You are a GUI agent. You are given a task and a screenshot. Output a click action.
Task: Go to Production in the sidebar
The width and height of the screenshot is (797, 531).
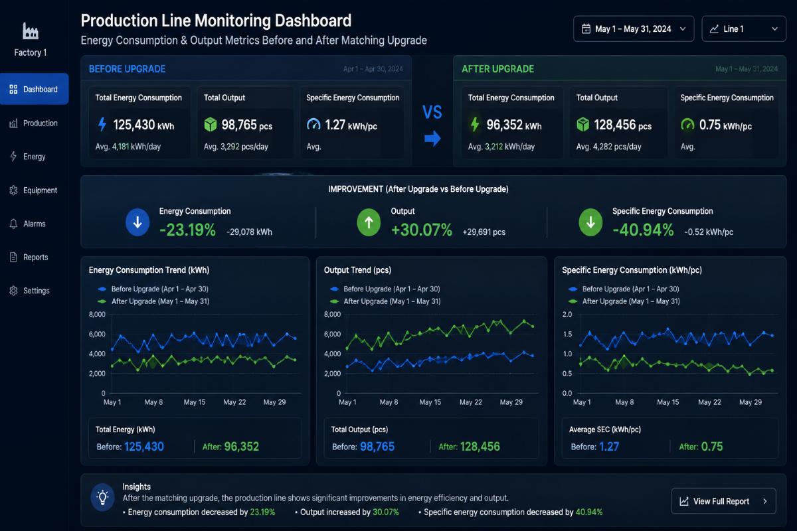pyautogui.click(x=34, y=123)
